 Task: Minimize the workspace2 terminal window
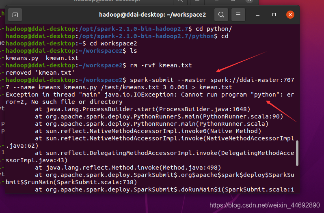point(258,15)
